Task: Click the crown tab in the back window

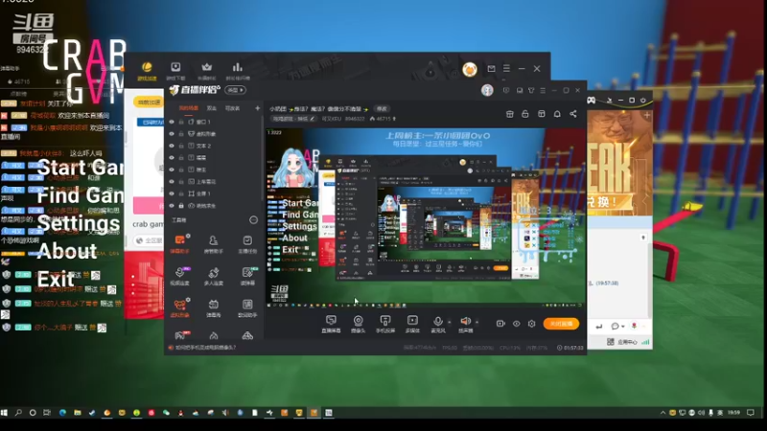Action: coord(206,70)
